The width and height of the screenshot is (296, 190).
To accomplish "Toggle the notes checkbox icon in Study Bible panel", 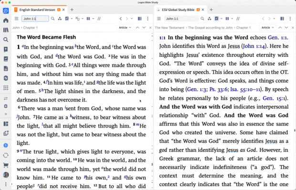I will click(217, 19).
